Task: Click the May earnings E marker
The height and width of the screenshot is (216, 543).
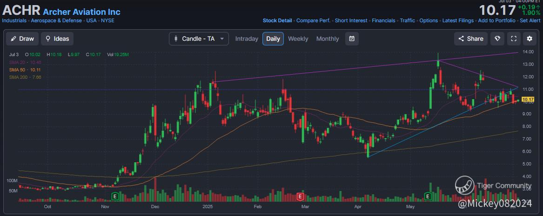Action: coord(428,197)
